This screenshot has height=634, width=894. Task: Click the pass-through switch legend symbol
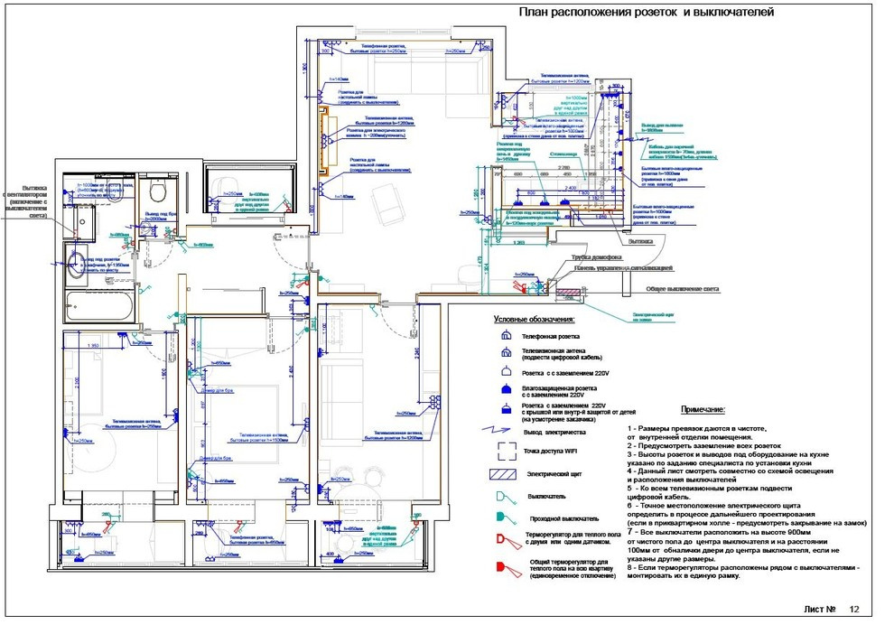tap(506, 517)
